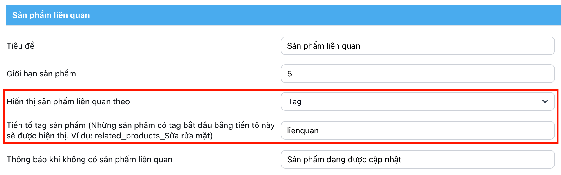Click the "Hiển thị sản phẩm liên quan theo" label
This screenshot has width=561, height=175.
click(68, 102)
